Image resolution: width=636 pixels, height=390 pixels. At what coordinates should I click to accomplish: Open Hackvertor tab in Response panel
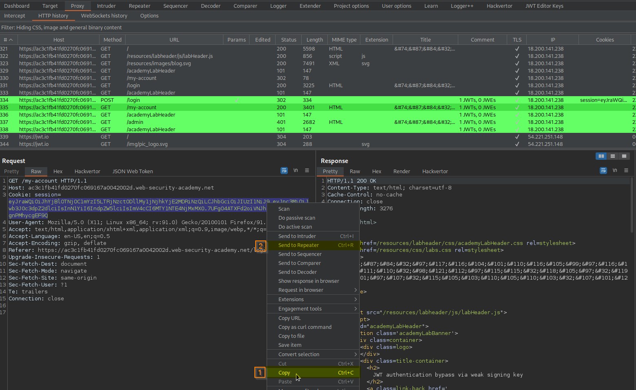(x=435, y=172)
